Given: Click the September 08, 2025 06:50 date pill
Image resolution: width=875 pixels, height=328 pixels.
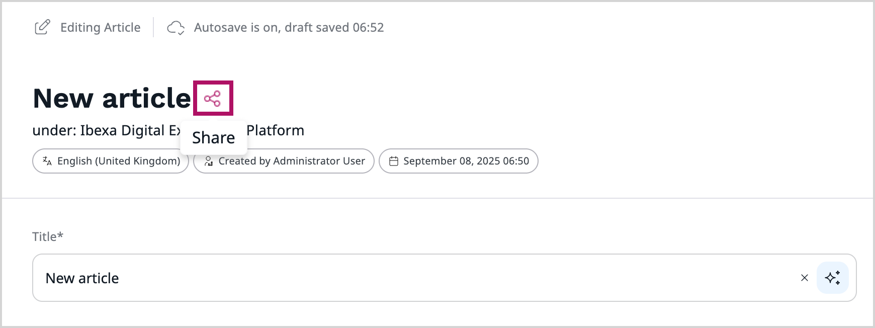Looking at the screenshot, I should click(x=466, y=161).
